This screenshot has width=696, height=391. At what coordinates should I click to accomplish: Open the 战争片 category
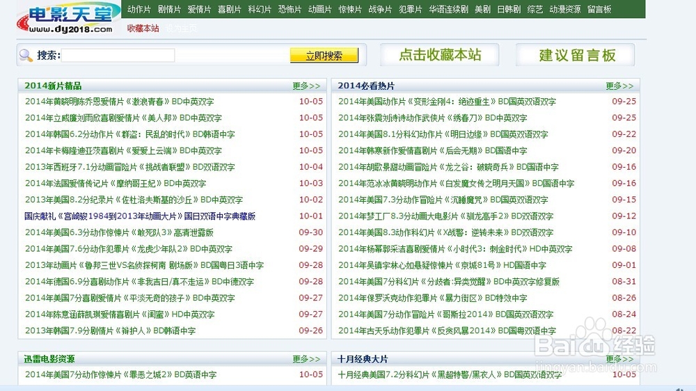[x=381, y=9]
